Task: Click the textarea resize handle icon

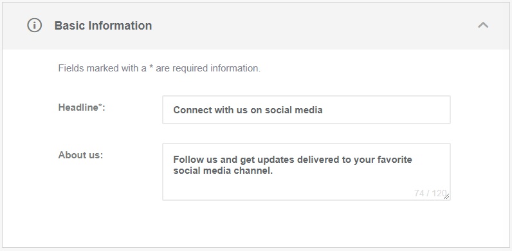Action: pos(446,196)
